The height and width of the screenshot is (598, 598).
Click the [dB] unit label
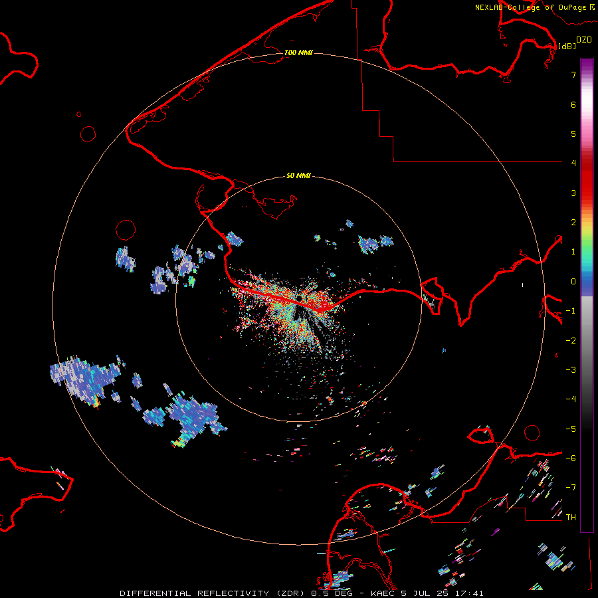pos(567,46)
